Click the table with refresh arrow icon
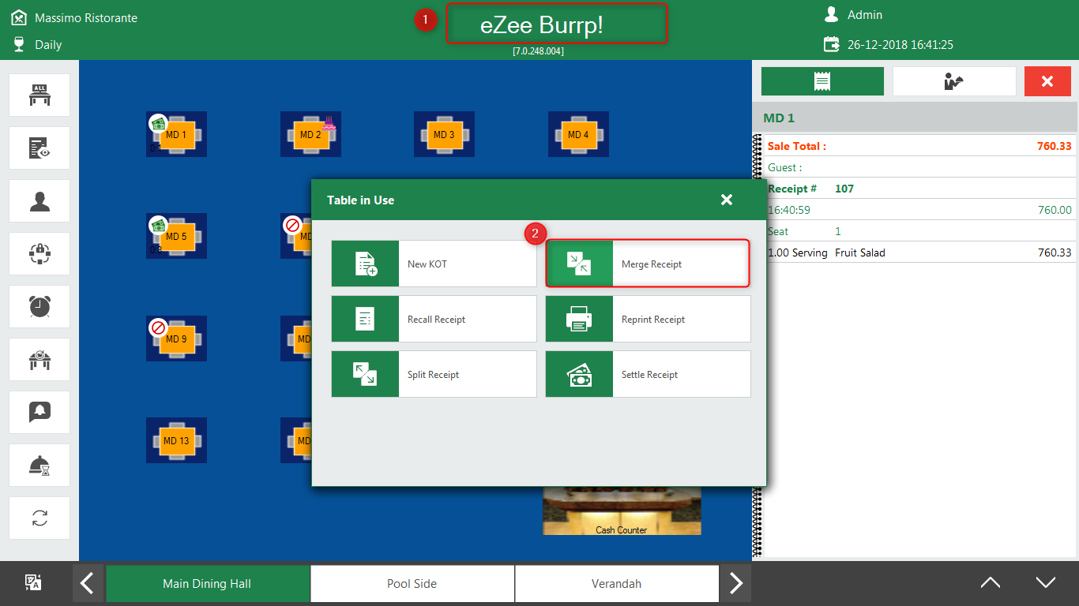Image resolution: width=1079 pixels, height=606 pixels. (39, 360)
